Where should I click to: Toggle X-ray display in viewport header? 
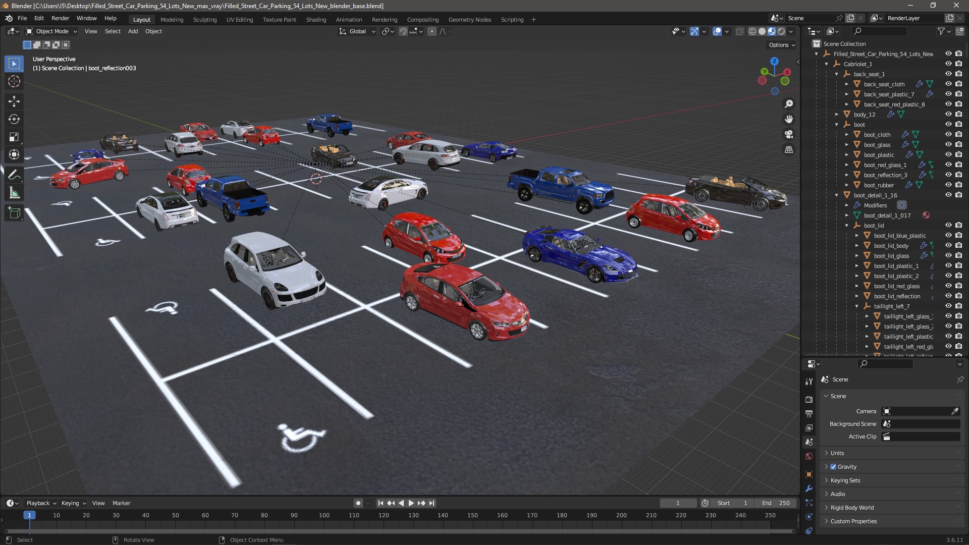click(x=739, y=31)
